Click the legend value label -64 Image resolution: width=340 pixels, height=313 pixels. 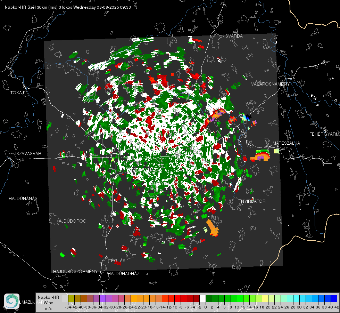point(68,307)
